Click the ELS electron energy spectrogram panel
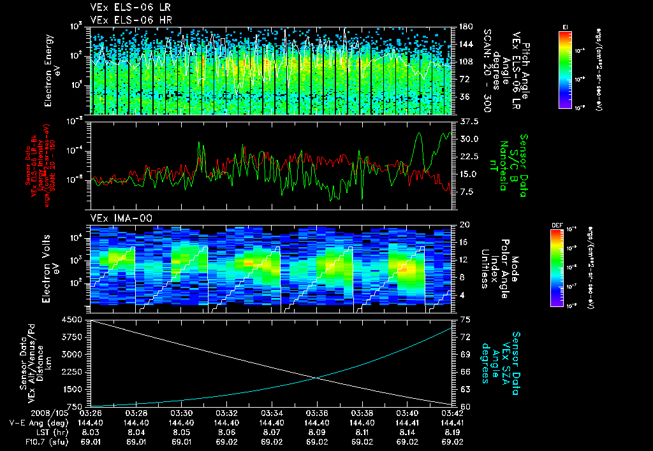Image resolution: width=653 pixels, height=451 pixels. tap(271, 71)
